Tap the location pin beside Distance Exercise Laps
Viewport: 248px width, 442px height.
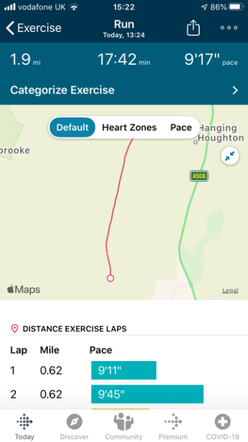(14, 329)
